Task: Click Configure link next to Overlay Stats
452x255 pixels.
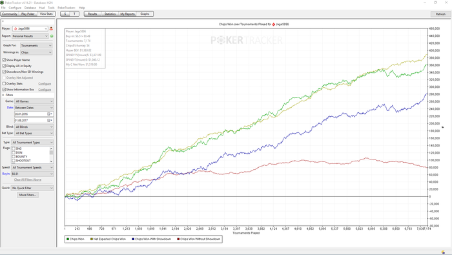Action: (x=45, y=84)
